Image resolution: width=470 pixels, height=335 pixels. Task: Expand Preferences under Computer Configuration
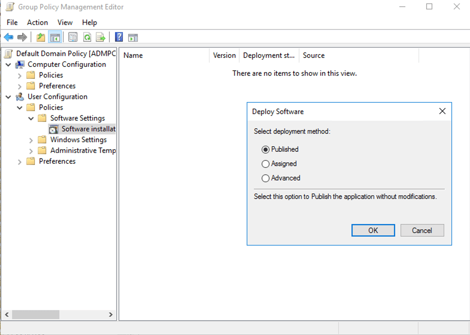[x=20, y=86]
